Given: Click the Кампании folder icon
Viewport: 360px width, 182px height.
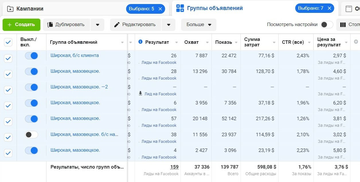Looking at the screenshot, I should point(10,9).
